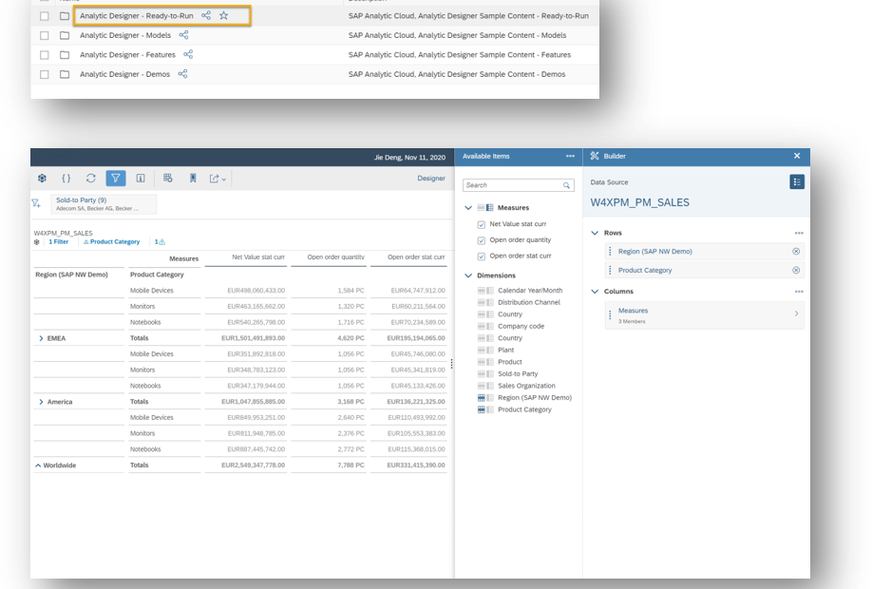This screenshot has width=872, height=589.
Task: Uncheck the Open order quantity measure
Action: (481, 240)
